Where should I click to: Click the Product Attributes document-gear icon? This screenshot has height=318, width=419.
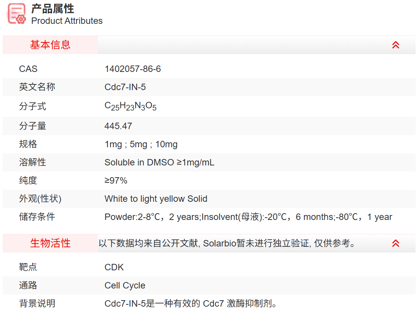pos(17,14)
